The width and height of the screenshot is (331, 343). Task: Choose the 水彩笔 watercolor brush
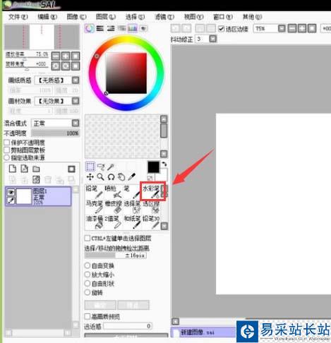tap(151, 191)
